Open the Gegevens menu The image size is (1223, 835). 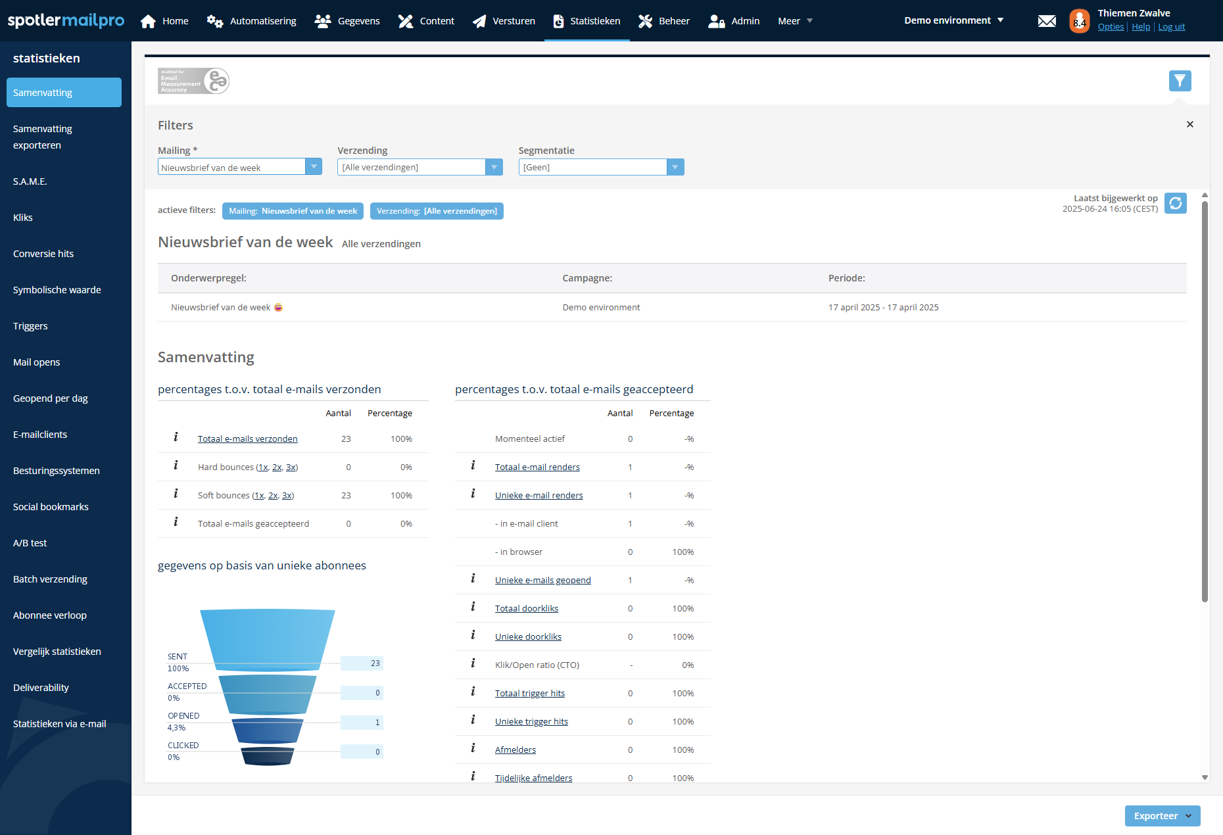[x=347, y=21]
